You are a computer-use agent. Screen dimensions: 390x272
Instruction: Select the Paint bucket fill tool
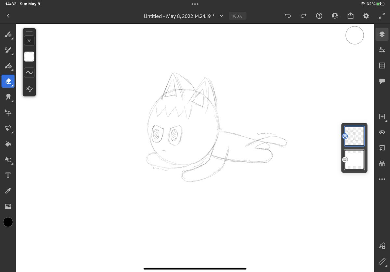[8, 143]
